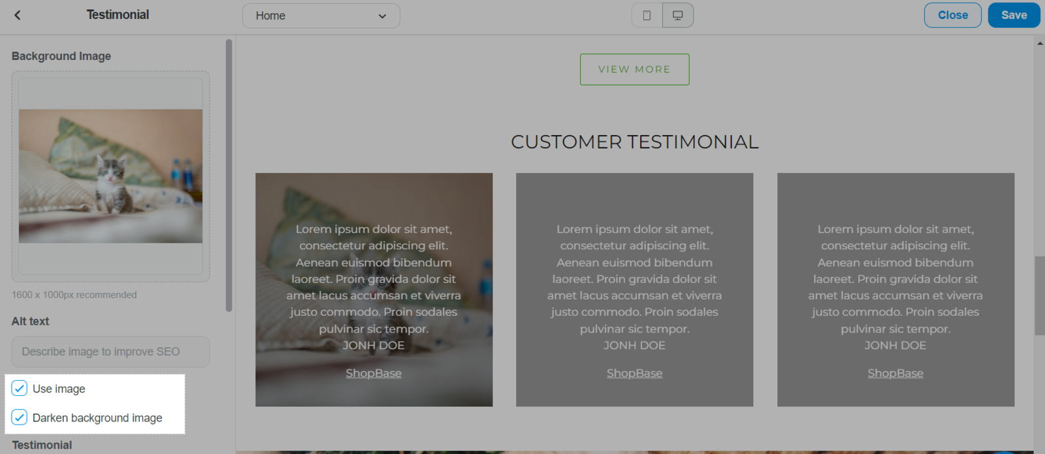Click the Alt text input field
The width and height of the screenshot is (1045, 454).
110,352
